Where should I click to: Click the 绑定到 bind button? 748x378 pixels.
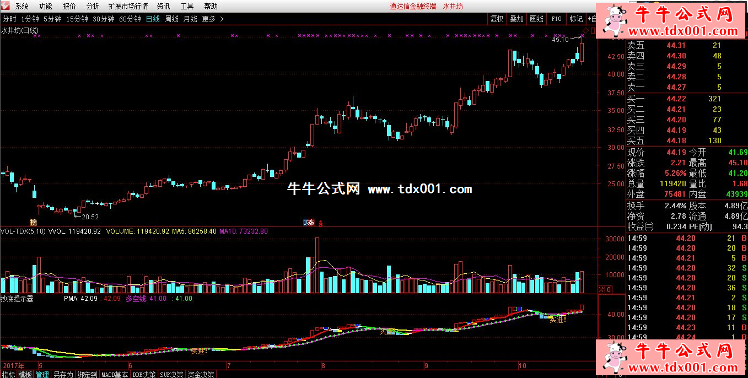(87, 374)
